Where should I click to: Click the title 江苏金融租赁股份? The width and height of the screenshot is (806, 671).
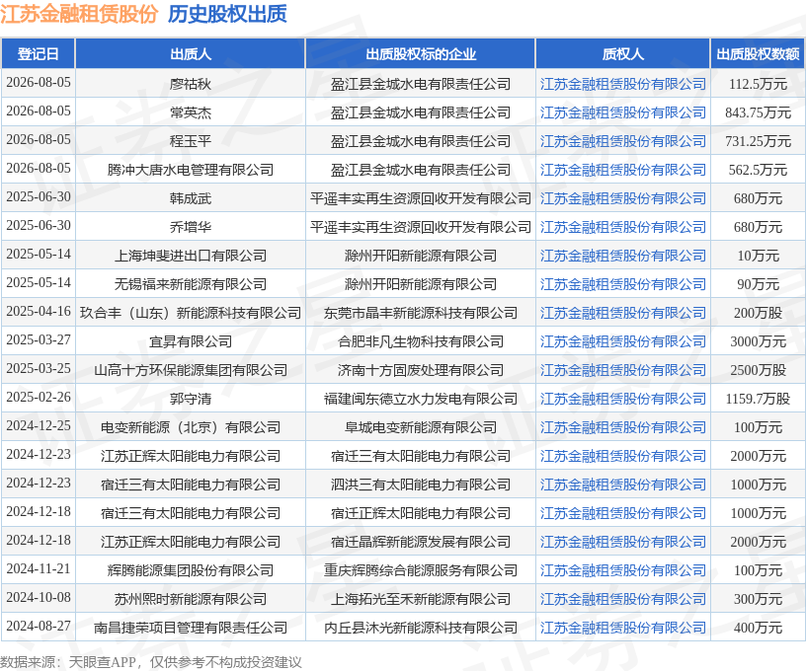(x=79, y=15)
